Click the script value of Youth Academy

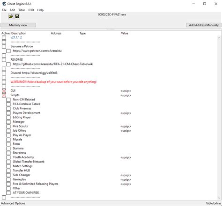click(126, 157)
